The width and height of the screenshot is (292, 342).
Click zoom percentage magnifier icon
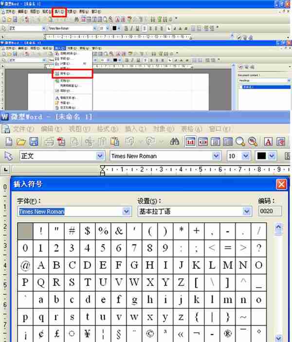253,142
